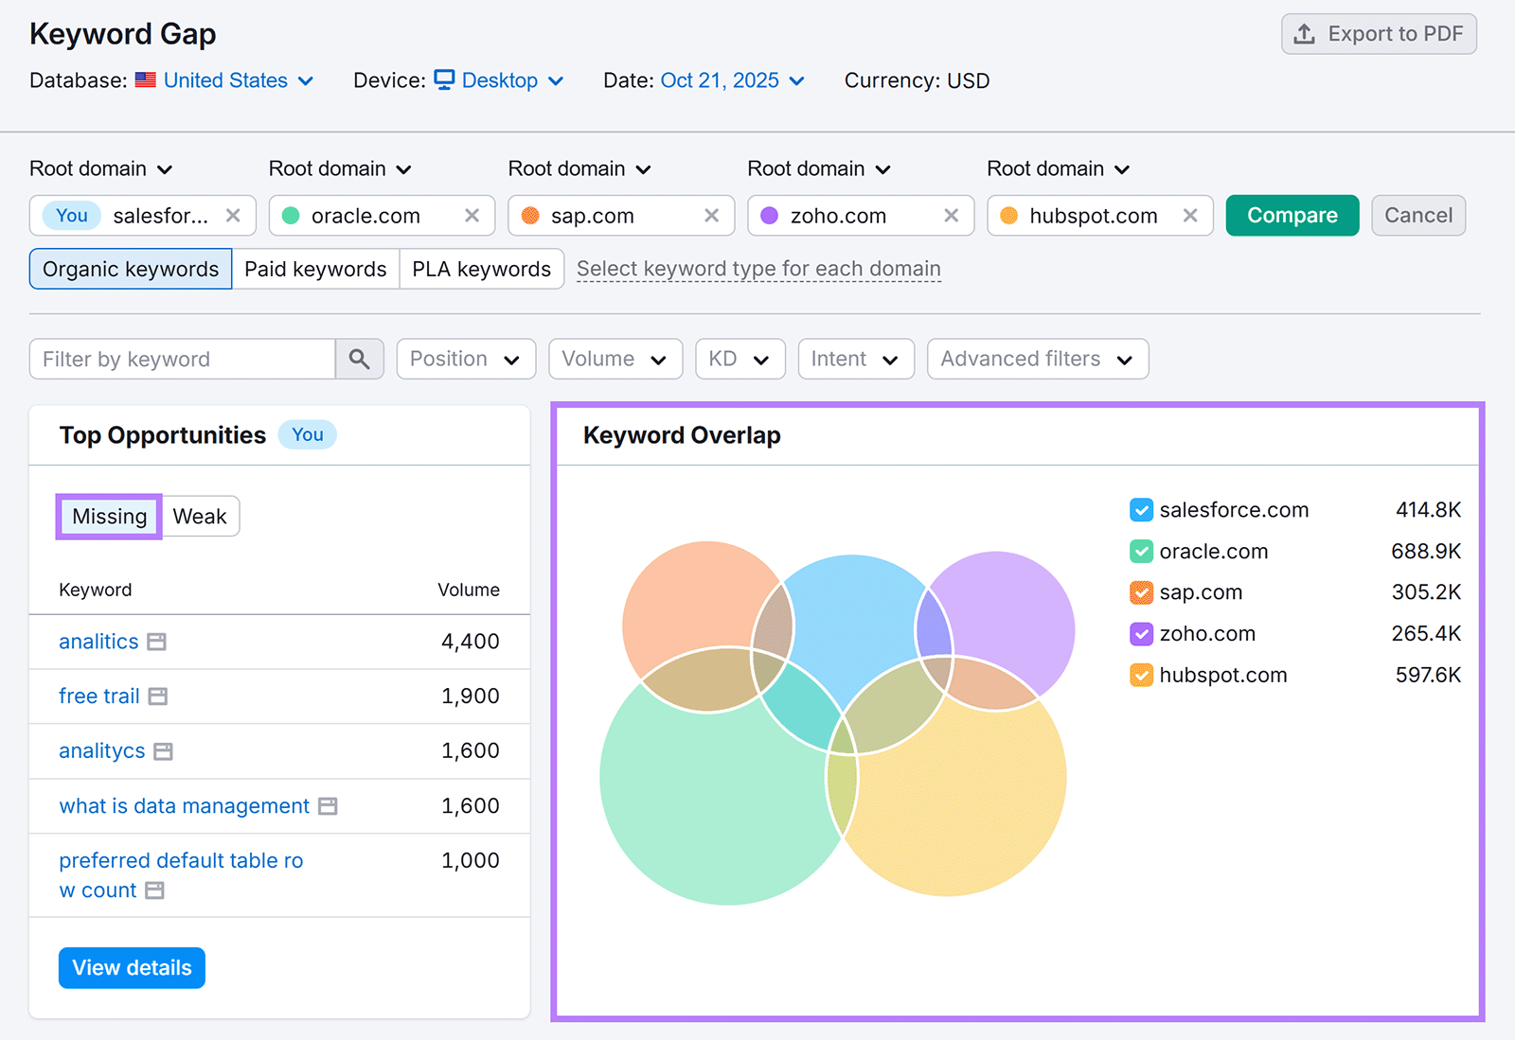1515x1040 pixels.
Task: Switch the opportunities view to Weak
Action: [200, 516]
